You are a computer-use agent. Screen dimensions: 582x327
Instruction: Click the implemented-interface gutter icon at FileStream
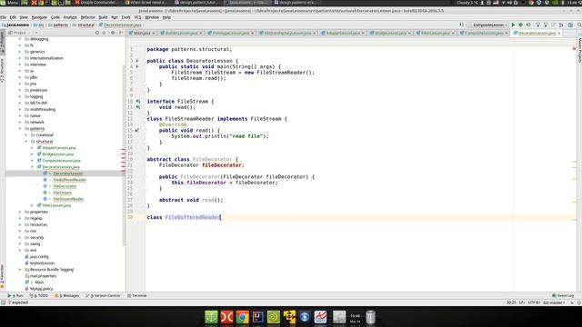tap(138, 101)
